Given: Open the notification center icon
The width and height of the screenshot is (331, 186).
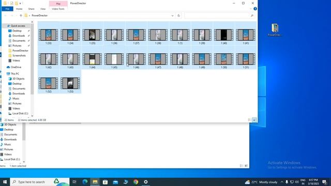Looking at the screenshot, I should [x=324, y=182].
